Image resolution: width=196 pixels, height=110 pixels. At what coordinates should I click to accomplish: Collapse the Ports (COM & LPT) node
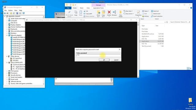(x=7, y=62)
